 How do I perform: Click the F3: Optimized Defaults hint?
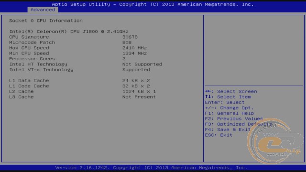(239, 124)
